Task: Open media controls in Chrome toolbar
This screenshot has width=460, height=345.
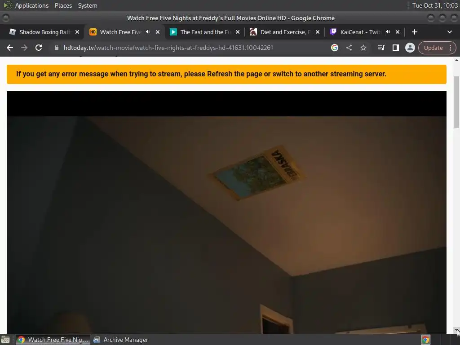Action: 381,48
